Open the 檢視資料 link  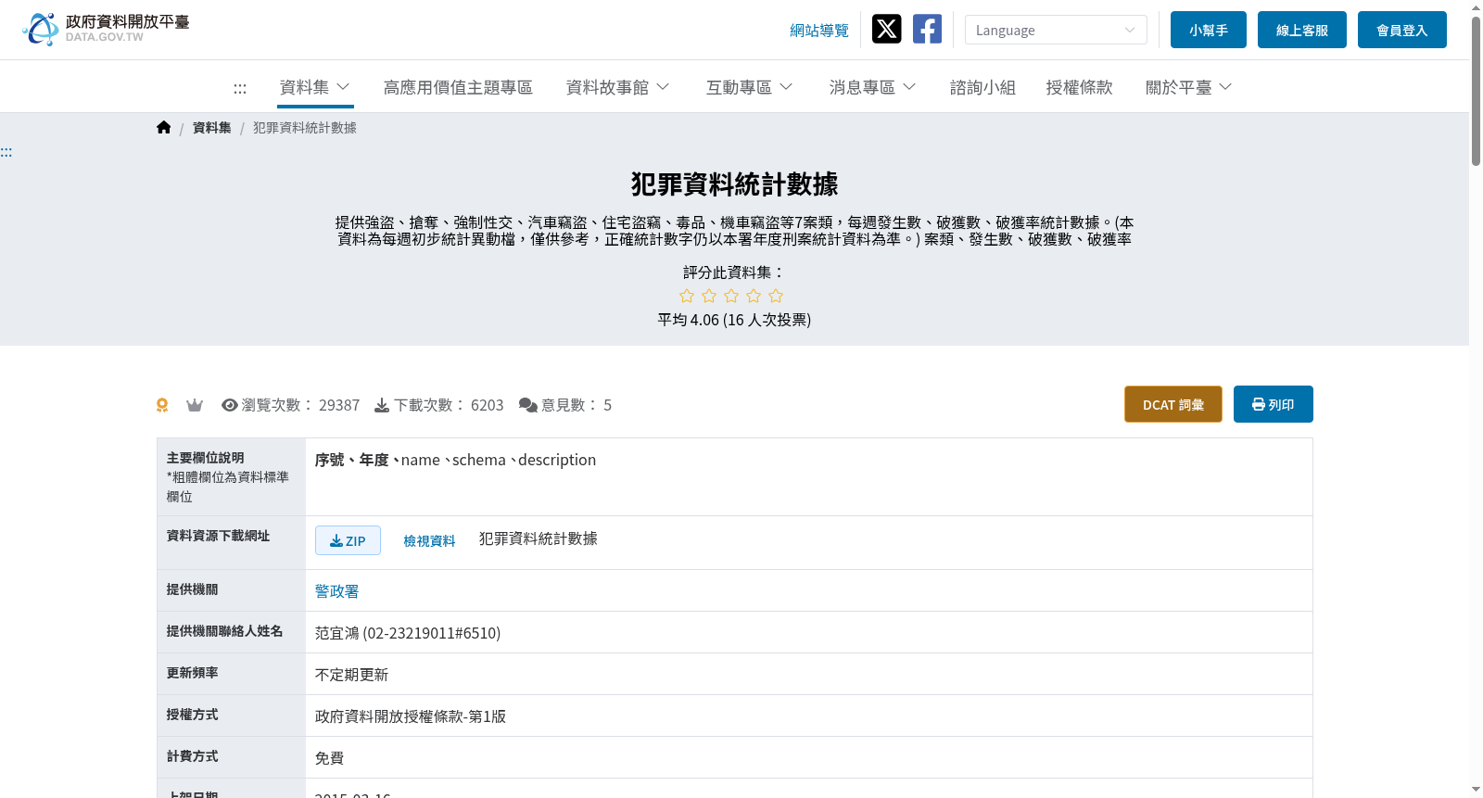click(x=429, y=541)
